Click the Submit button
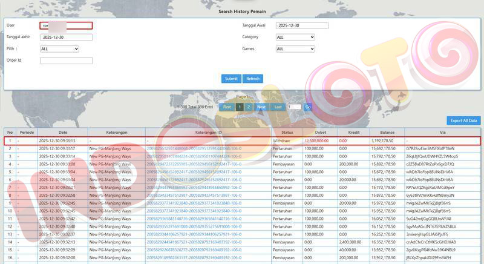 click(x=231, y=79)
